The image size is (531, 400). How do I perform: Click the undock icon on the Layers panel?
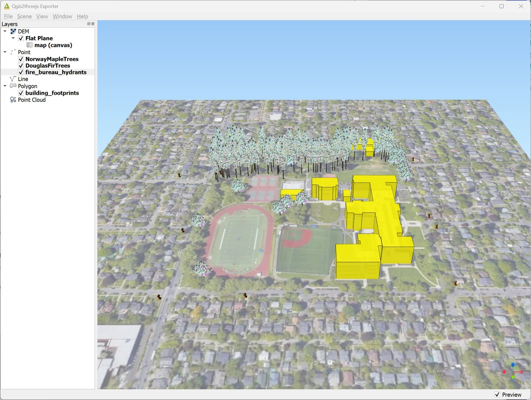88,24
